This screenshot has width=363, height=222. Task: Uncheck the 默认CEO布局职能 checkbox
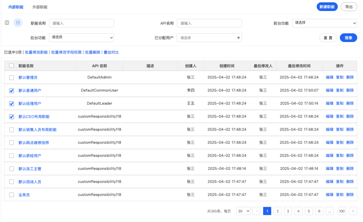coord(12,117)
